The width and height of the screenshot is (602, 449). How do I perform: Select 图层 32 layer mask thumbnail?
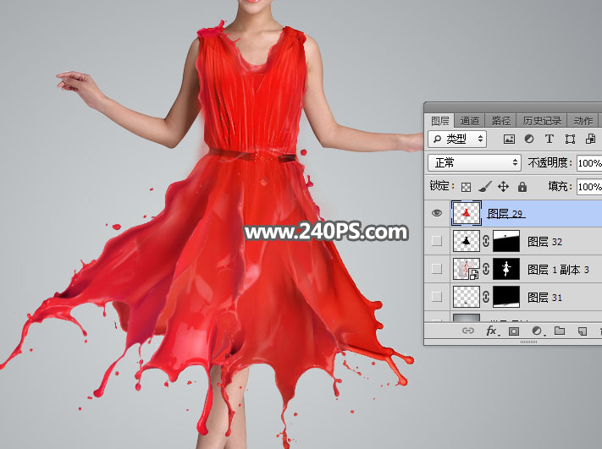(506, 241)
